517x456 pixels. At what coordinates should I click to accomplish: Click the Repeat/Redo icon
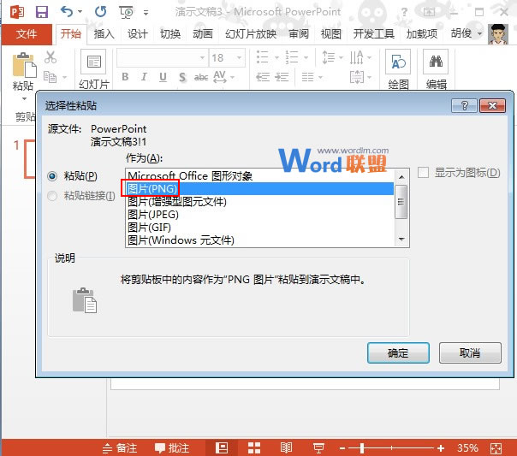pos(100,12)
